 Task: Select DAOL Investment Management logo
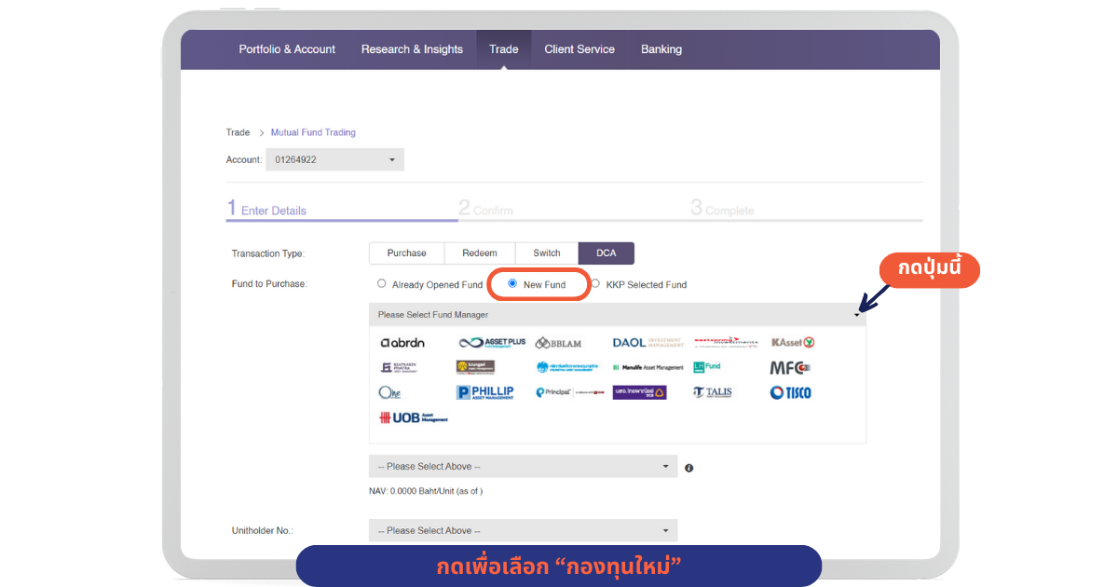pyautogui.click(x=647, y=343)
